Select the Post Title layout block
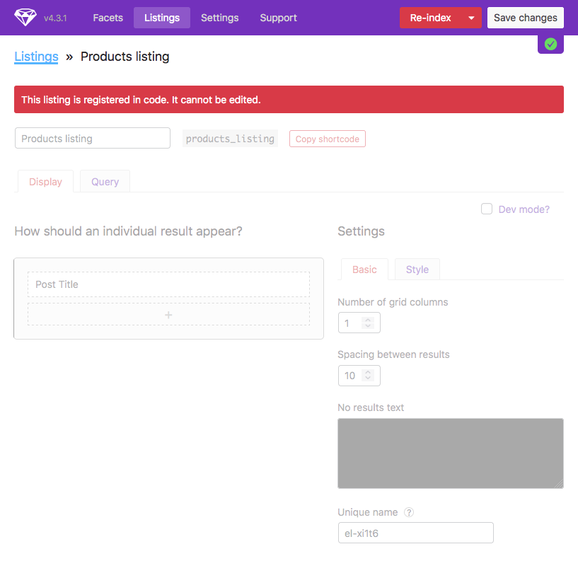Image resolution: width=578 pixels, height=561 pixels. 168,284
